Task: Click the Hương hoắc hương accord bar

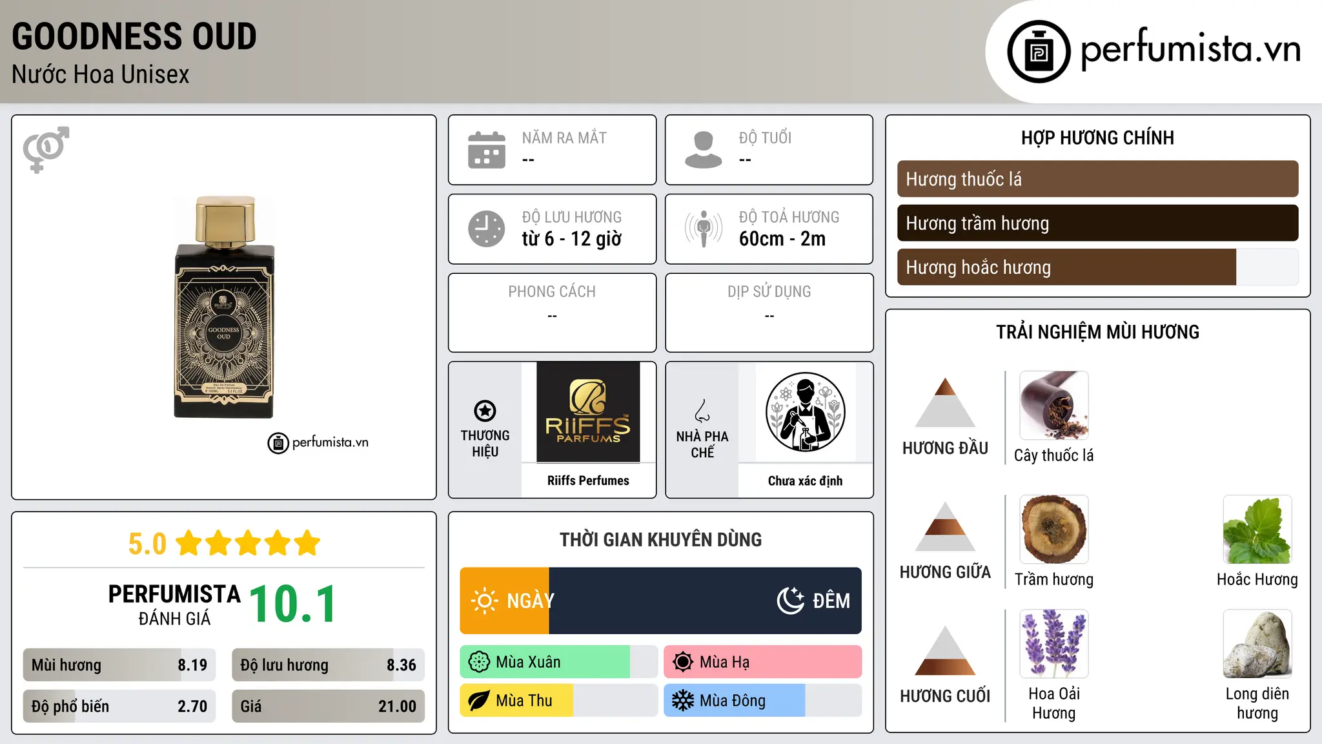Action: (x=1097, y=267)
